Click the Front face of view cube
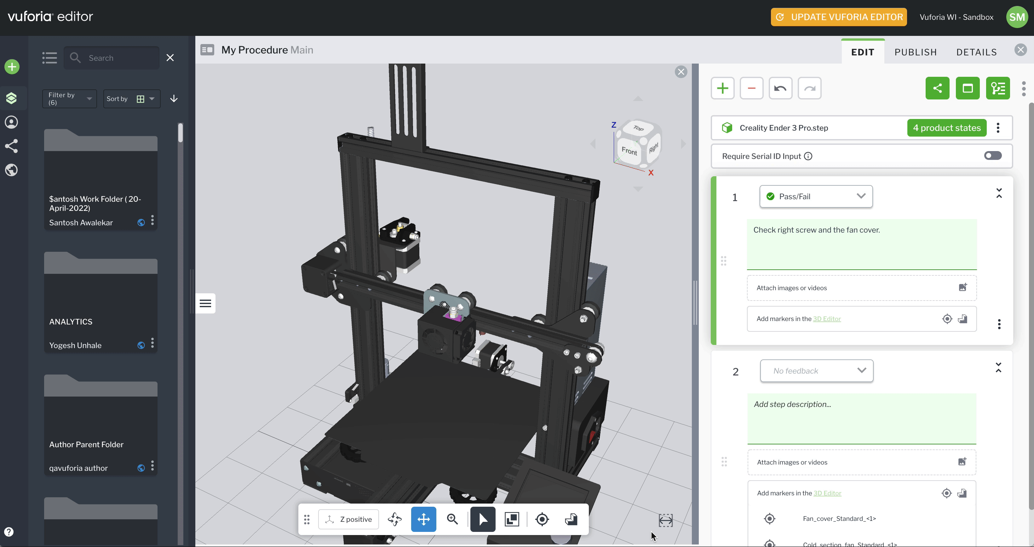 pos(629,151)
